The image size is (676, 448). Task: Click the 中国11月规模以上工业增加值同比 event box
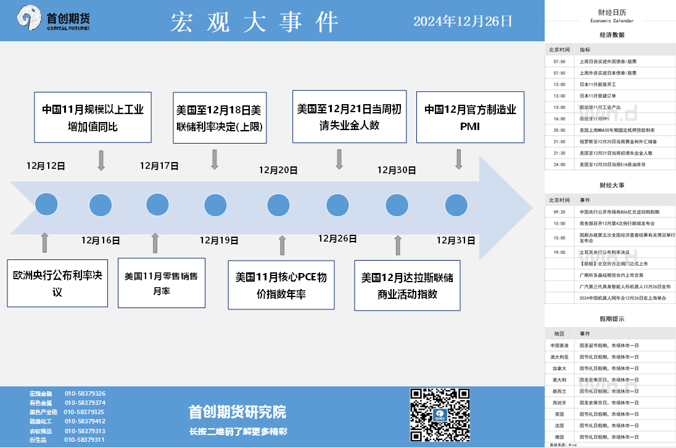point(93,117)
